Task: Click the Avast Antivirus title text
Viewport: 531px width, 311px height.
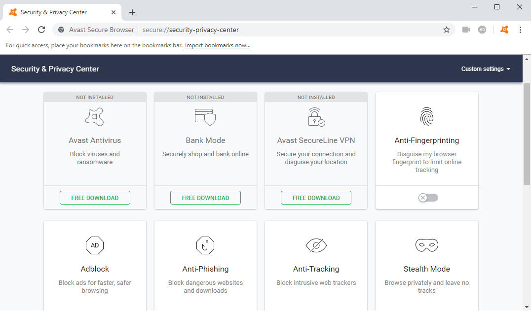Action: (x=95, y=140)
